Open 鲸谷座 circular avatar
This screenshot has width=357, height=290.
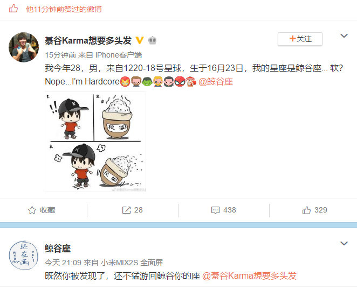point(24,256)
